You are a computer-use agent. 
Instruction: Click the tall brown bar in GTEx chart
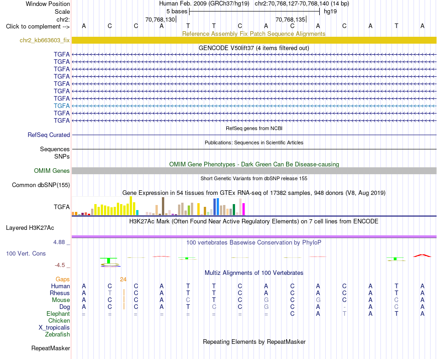point(163,206)
